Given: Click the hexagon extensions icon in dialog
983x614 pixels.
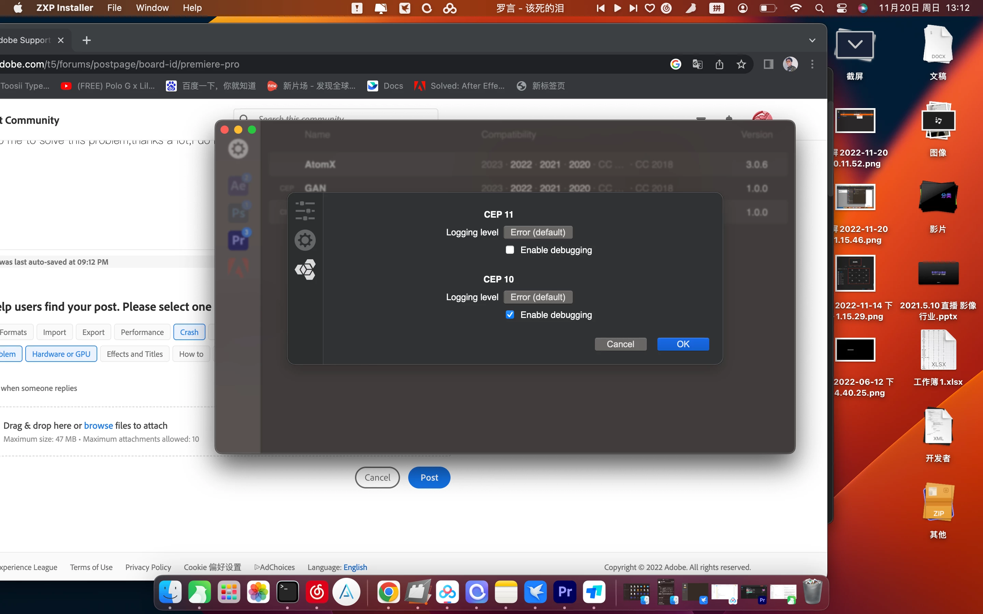Looking at the screenshot, I should [305, 269].
